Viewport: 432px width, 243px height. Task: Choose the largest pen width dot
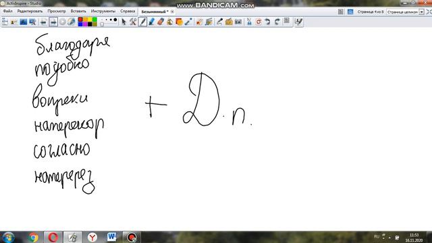click(x=115, y=20)
